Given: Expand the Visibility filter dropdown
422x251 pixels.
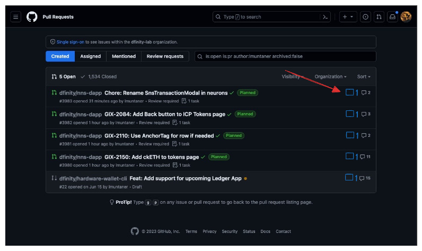Looking at the screenshot, I should [x=293, y=76].
